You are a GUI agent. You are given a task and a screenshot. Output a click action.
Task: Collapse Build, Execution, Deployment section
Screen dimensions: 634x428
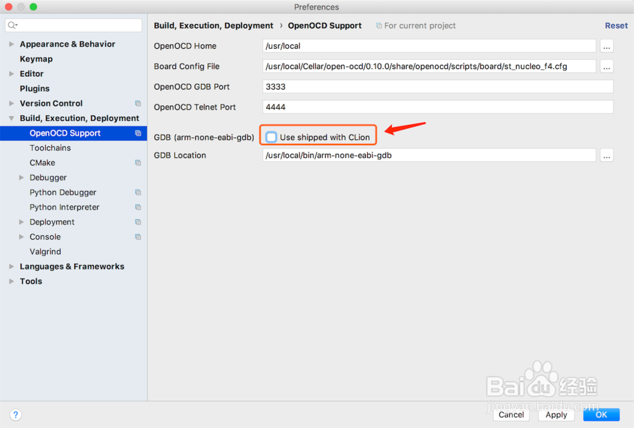(11, 118)
